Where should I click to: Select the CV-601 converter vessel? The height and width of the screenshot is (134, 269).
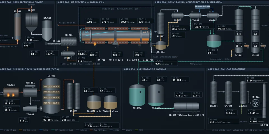(51, 96)
